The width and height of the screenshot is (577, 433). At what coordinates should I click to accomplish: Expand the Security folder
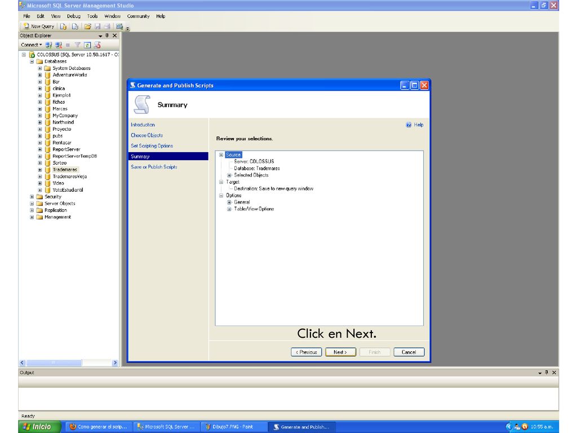(32, 197)
